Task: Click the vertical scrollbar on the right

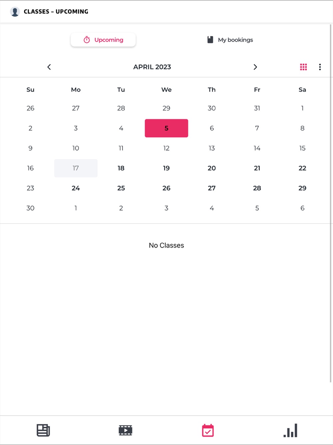Action: click(x=331, y=203)
